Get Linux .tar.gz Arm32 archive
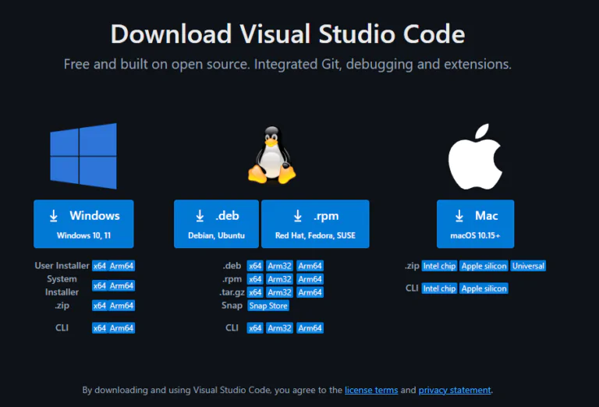The width and height of the screenshot is (599, 407). tap(280, 292)
